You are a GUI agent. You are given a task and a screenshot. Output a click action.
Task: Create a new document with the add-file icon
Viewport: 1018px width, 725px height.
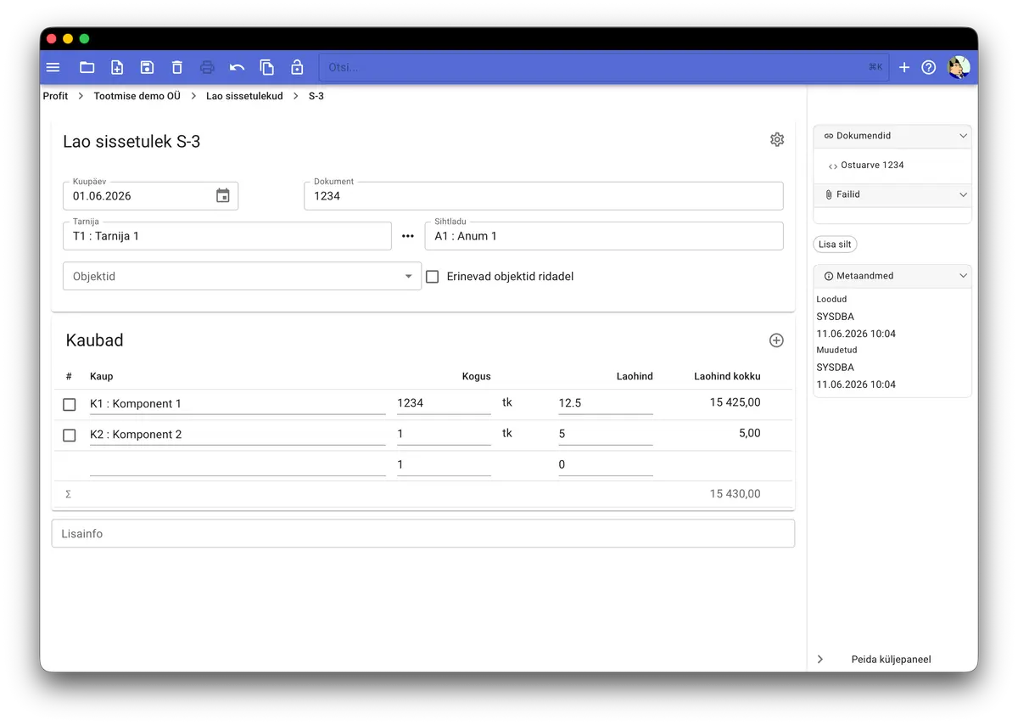click(x=117, y=67)
